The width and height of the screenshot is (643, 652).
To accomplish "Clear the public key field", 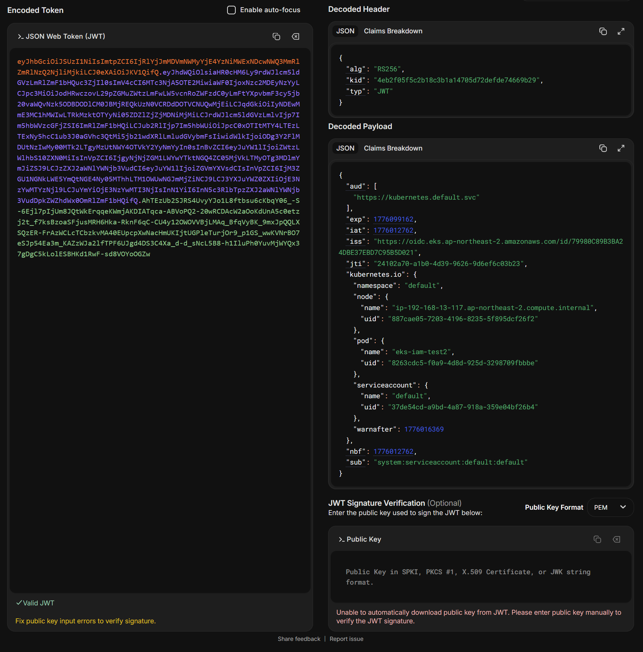I will 616,539.
